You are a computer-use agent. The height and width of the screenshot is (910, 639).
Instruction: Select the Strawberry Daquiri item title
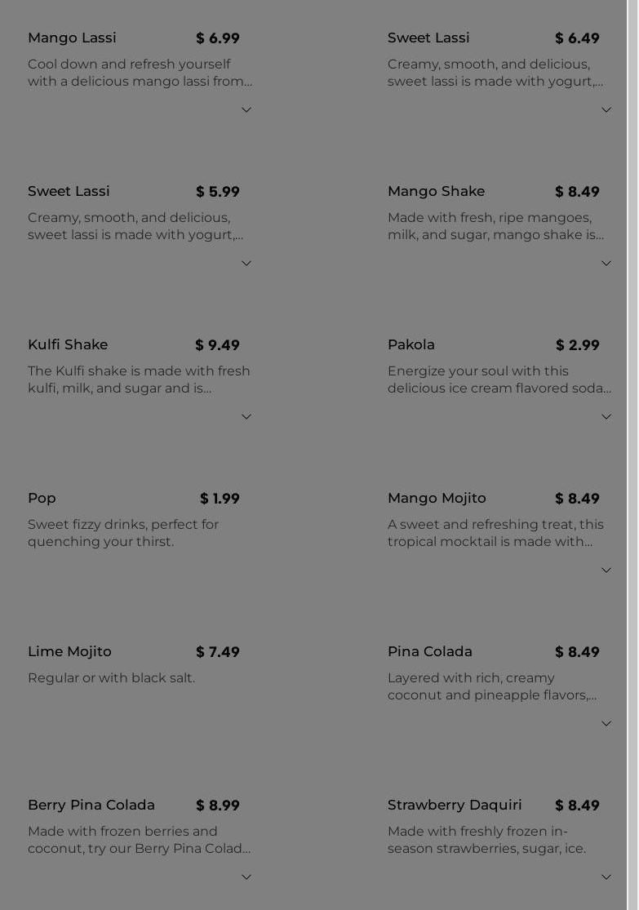455,805
